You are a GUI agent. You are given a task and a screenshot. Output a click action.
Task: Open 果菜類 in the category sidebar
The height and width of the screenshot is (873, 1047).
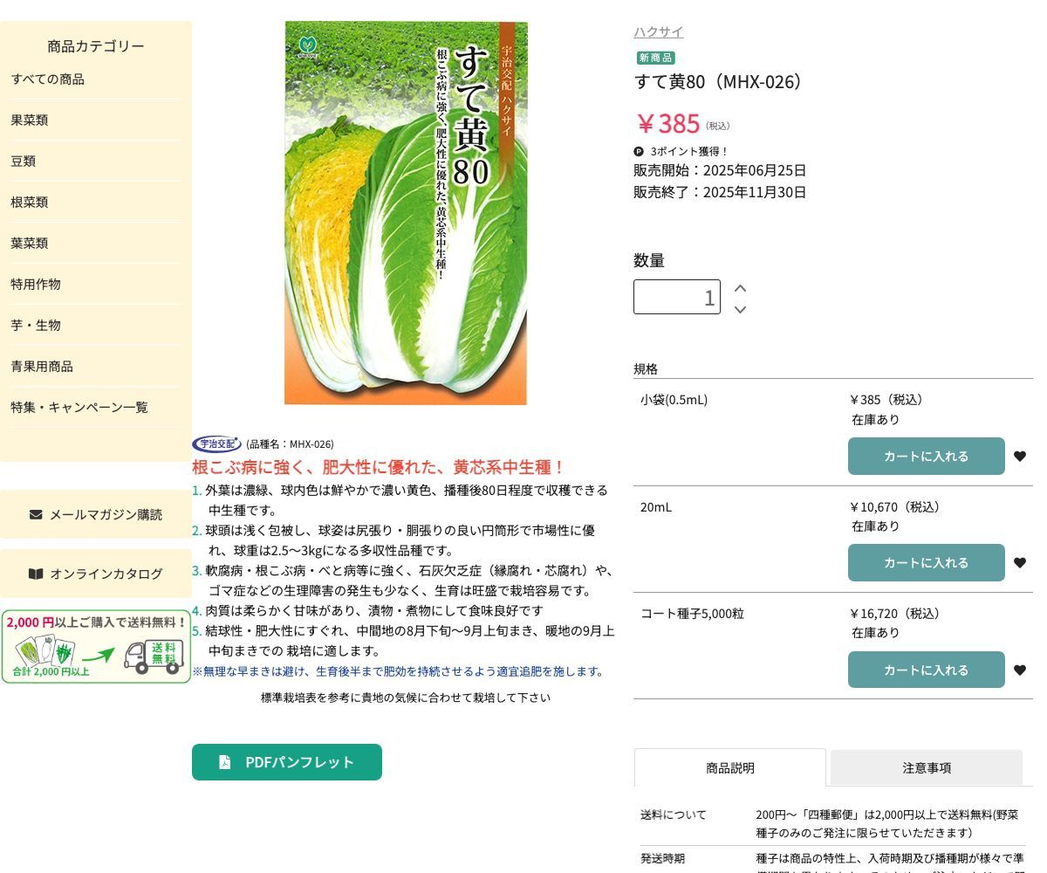click(30, 120)
